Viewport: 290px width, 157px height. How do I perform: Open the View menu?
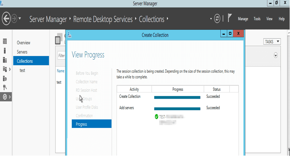(x=269, y=19)
